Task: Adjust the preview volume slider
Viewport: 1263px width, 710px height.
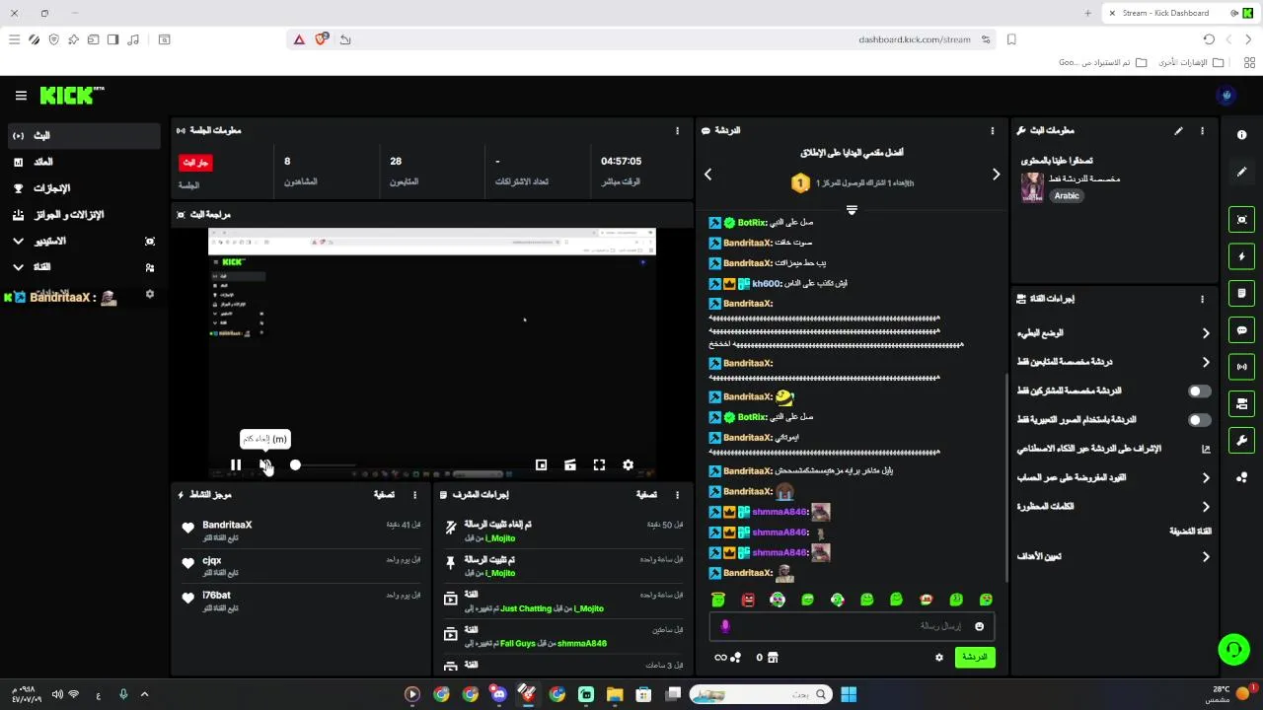Action: pos(324,464)
